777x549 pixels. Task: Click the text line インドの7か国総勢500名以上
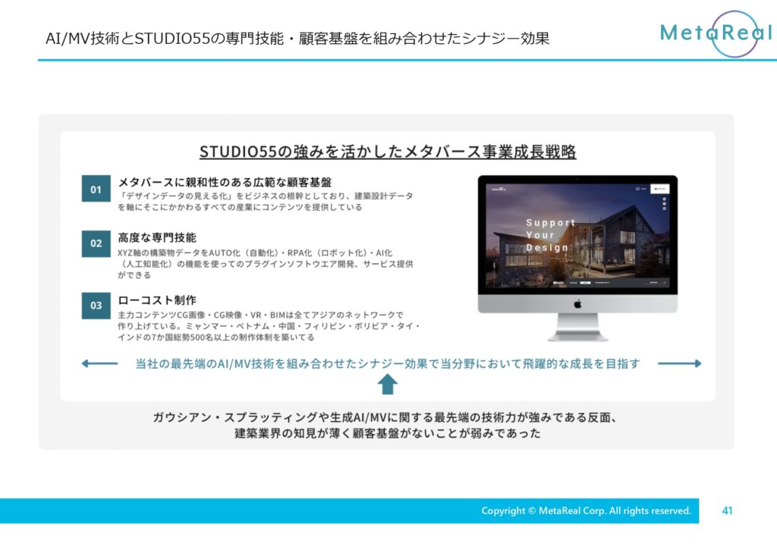click(x=216, y=337)
